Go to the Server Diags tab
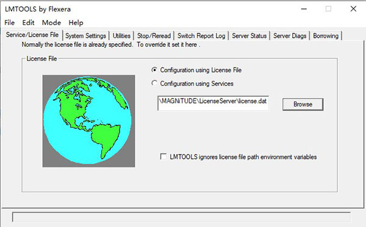Image resolution: width=366 pixels, height=227 pixels. click(290, 36)
